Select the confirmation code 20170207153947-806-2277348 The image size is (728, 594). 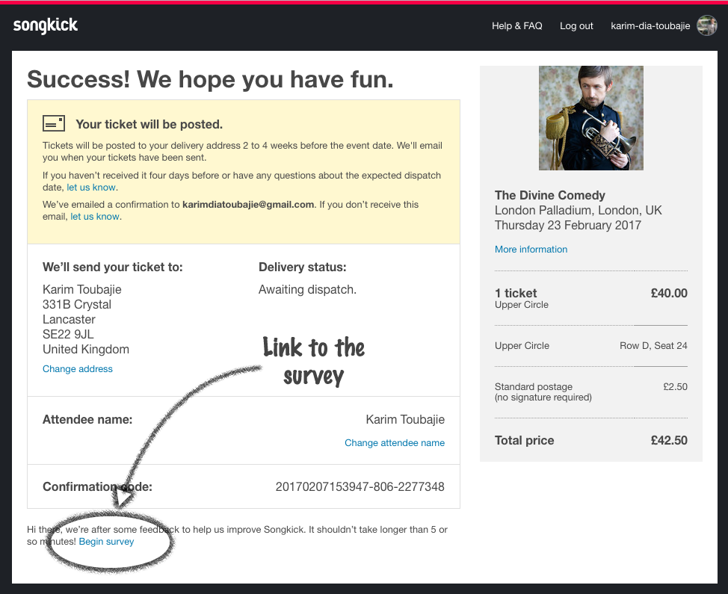360,487
